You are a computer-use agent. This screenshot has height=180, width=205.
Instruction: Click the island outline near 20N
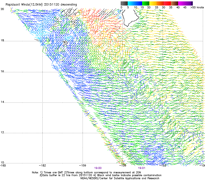130,18
